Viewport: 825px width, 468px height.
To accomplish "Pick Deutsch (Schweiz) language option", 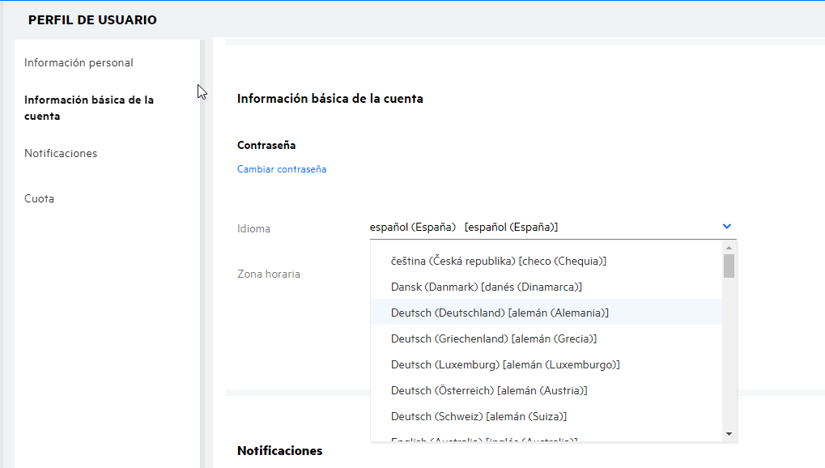I will [x=478, y=416].
